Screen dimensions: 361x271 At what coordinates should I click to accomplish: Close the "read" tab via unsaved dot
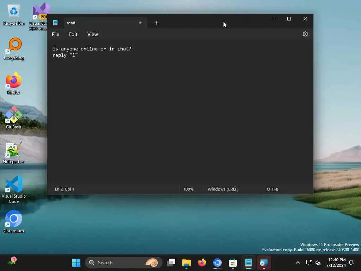click(x=140, y=23)
